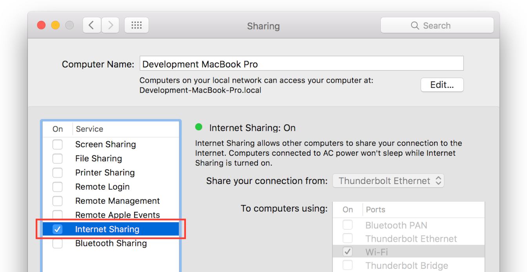Image resolution: width=527 pixels, height=272 pixels.
Task: Show all preferences grid icon
Action: [x=136, y=26]
